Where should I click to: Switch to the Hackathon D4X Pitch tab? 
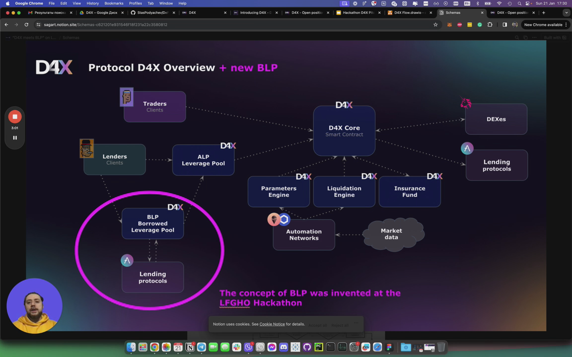(358, 12)
